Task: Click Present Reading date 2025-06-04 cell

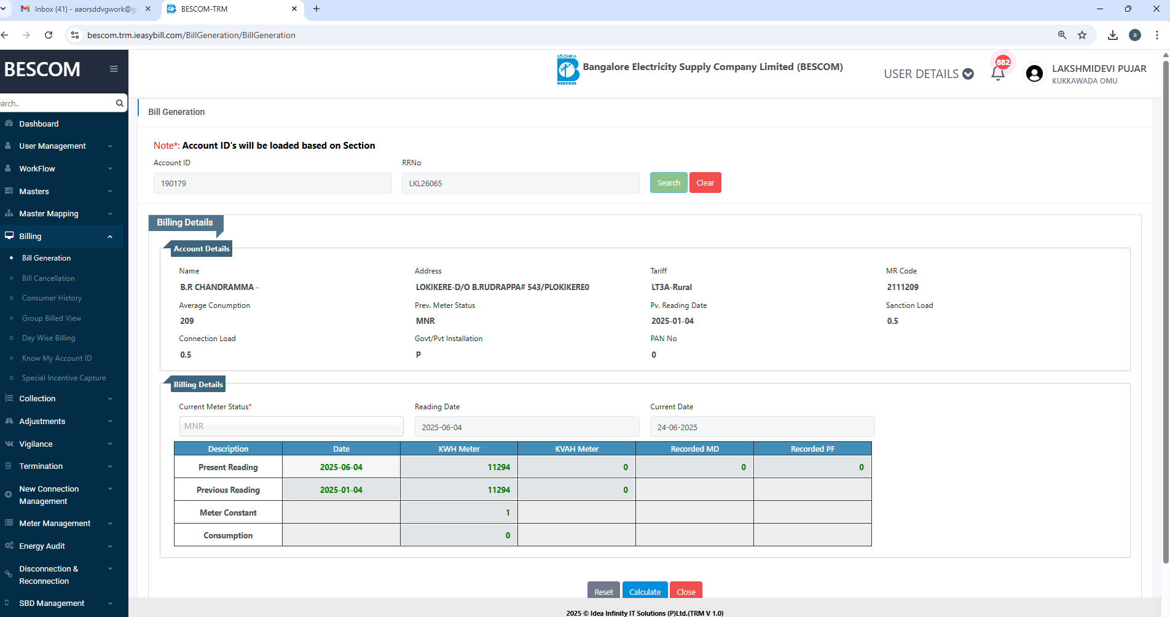Action: [341, 467]
